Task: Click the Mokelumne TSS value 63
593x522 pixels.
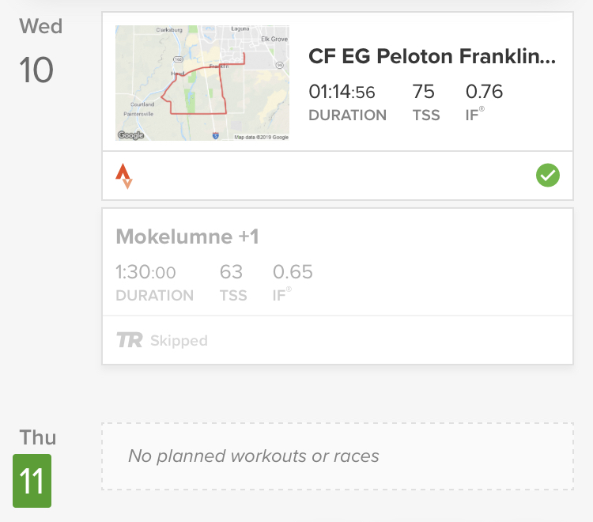Action: coord(231,273)
